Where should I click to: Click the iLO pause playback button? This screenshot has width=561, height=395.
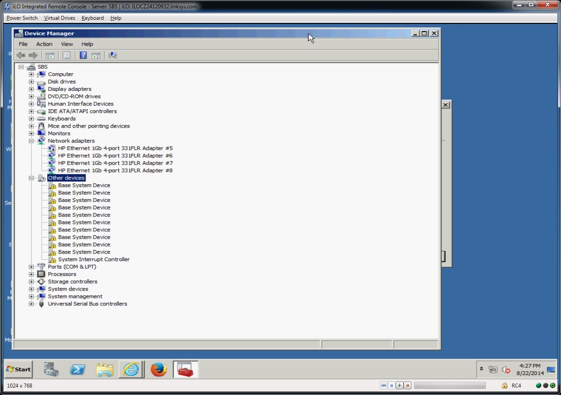point(391,386)
